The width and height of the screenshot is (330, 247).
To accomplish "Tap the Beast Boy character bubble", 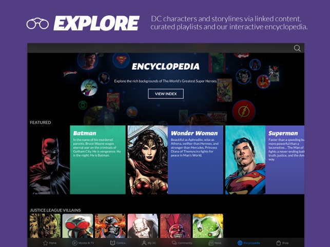I will 89,87.
